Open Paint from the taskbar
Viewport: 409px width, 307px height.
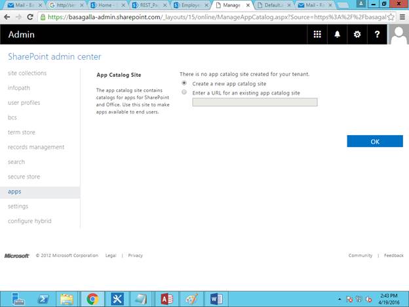[x=191, y=299]
